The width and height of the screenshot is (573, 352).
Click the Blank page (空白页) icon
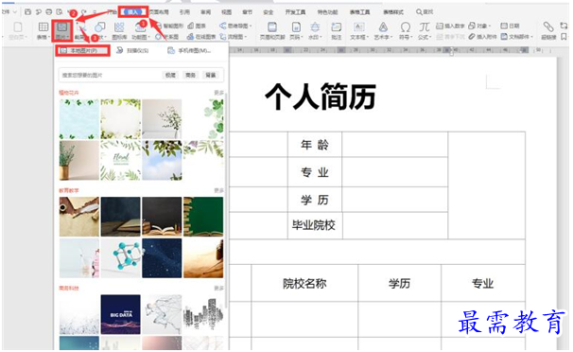tap(18, 27)
